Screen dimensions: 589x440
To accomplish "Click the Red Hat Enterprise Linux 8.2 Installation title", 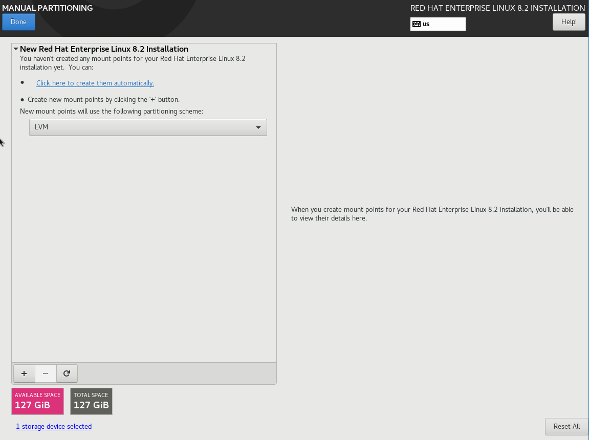I will [497, 8].
